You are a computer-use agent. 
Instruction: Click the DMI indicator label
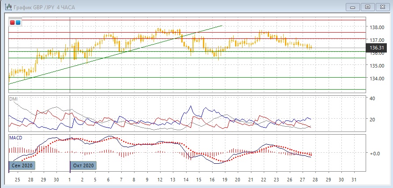[14, 99]
